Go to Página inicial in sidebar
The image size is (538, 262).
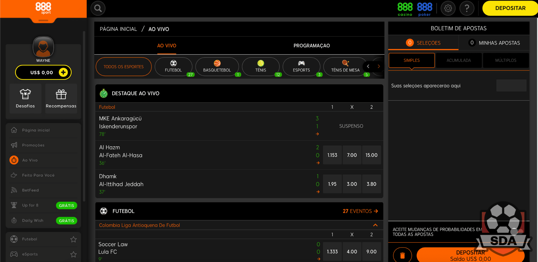coord(43,130)
